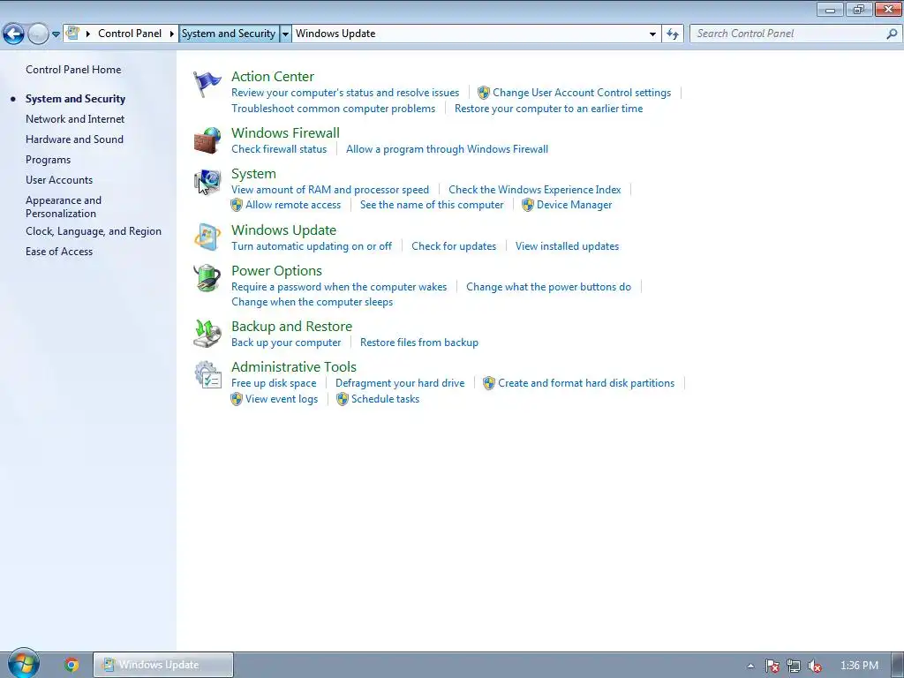
Task: Troubleshoot common computer problems
Action: click(333, 109)
